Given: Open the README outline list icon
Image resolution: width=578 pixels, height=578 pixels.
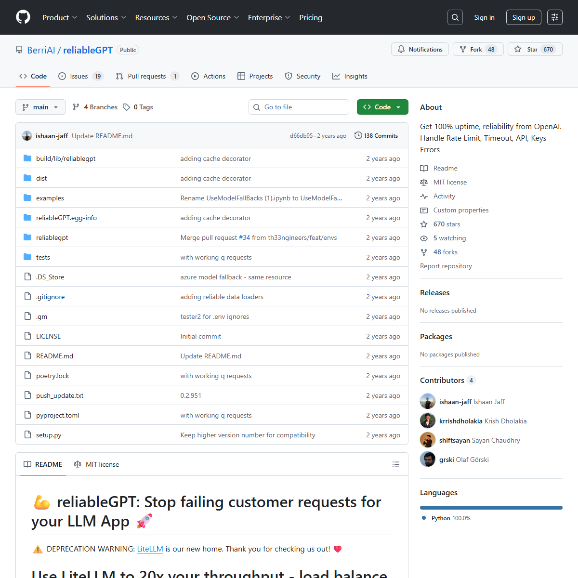Looking at the screenshot, I should [x=396, y=464].
